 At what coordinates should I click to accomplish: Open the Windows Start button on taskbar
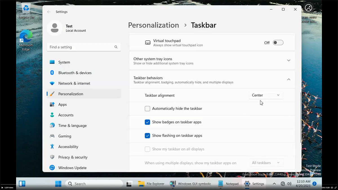point(58,184)
